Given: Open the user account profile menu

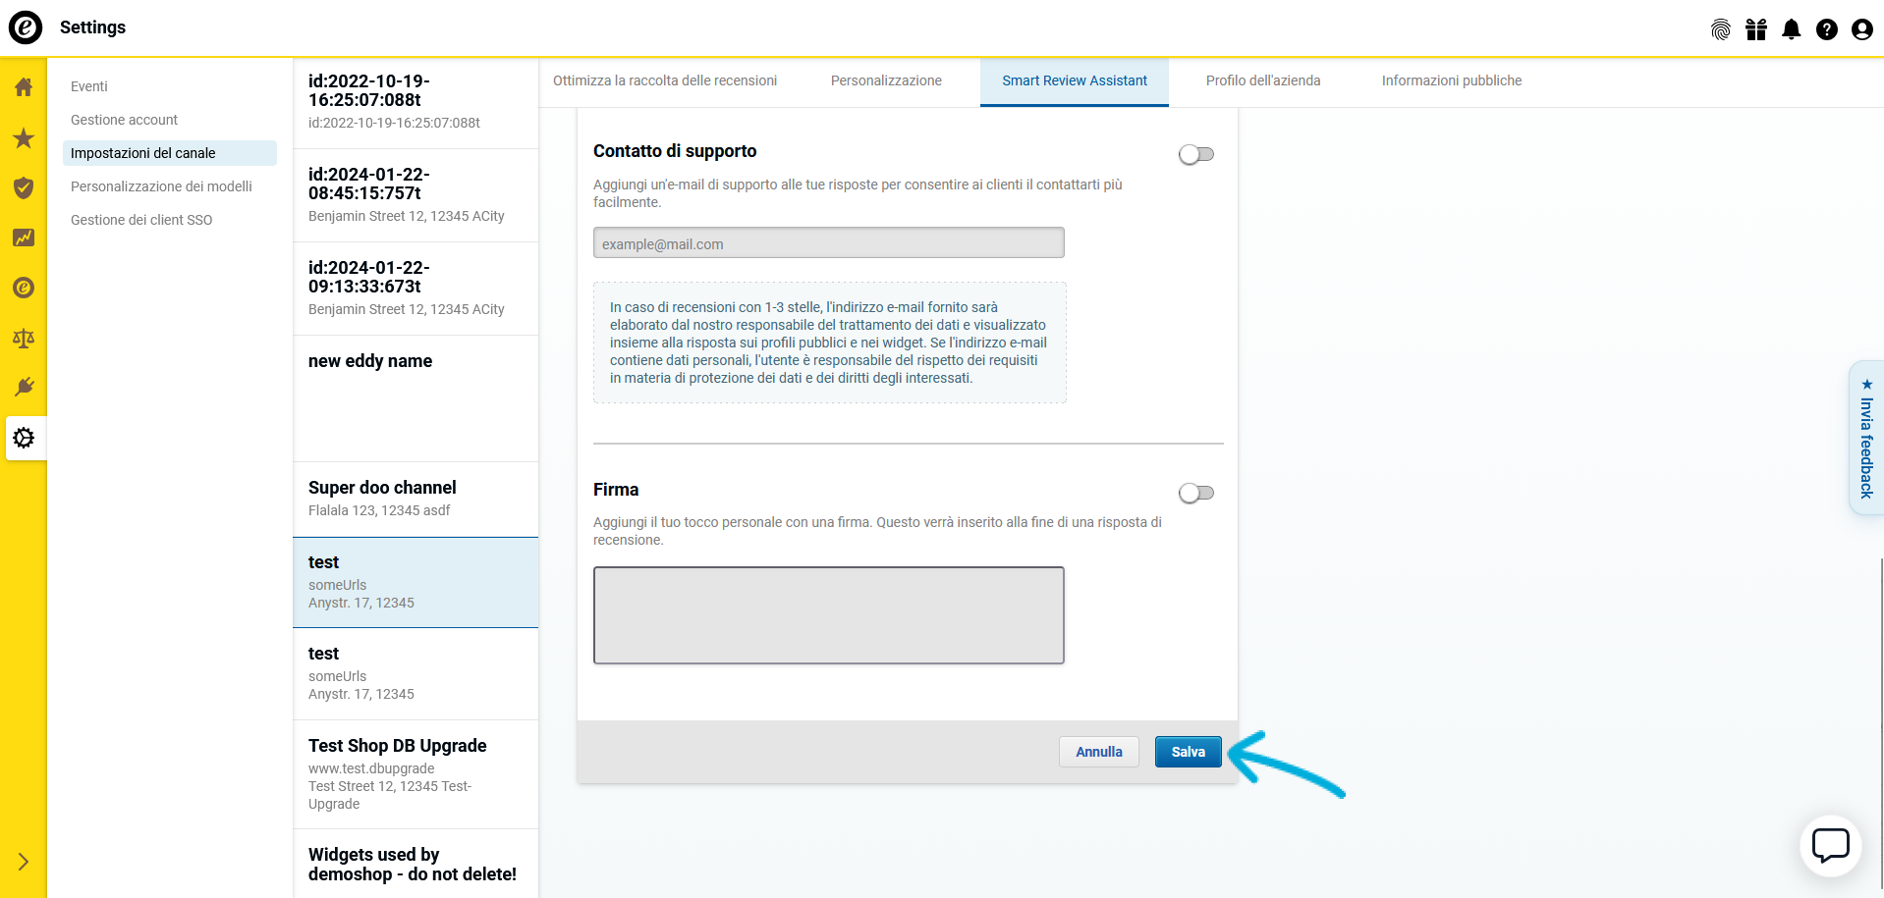Looking at the screenshot, I should [x=1861, y=29].
